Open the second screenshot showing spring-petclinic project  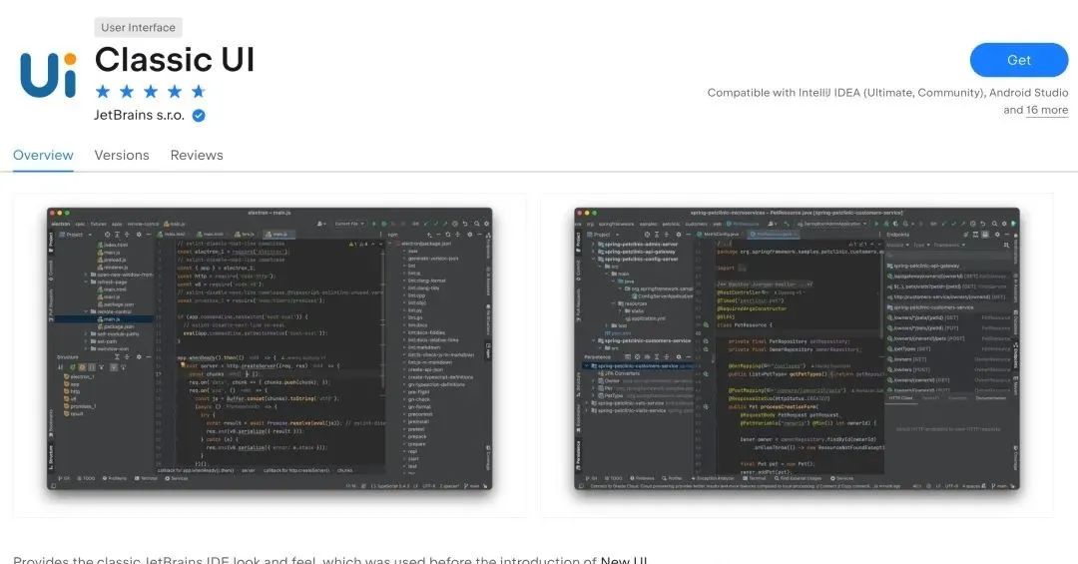pyautogui.click(x=797, y=348)
